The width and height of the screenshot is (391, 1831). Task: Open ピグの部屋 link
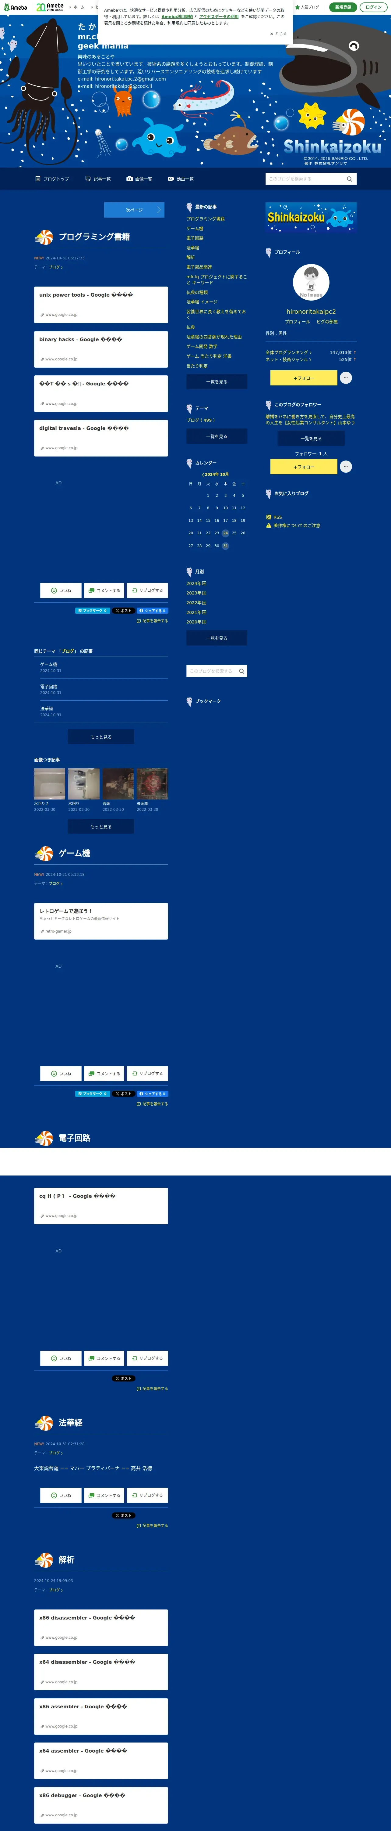pos(327,322)
